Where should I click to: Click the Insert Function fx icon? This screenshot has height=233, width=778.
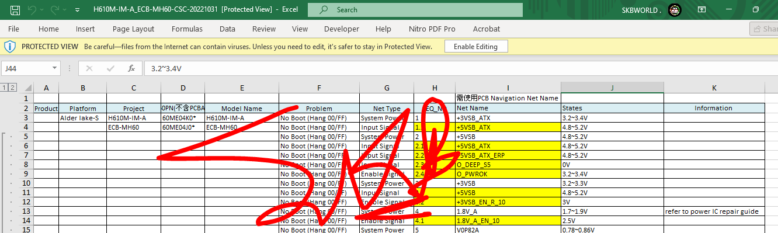coord(132,68)
